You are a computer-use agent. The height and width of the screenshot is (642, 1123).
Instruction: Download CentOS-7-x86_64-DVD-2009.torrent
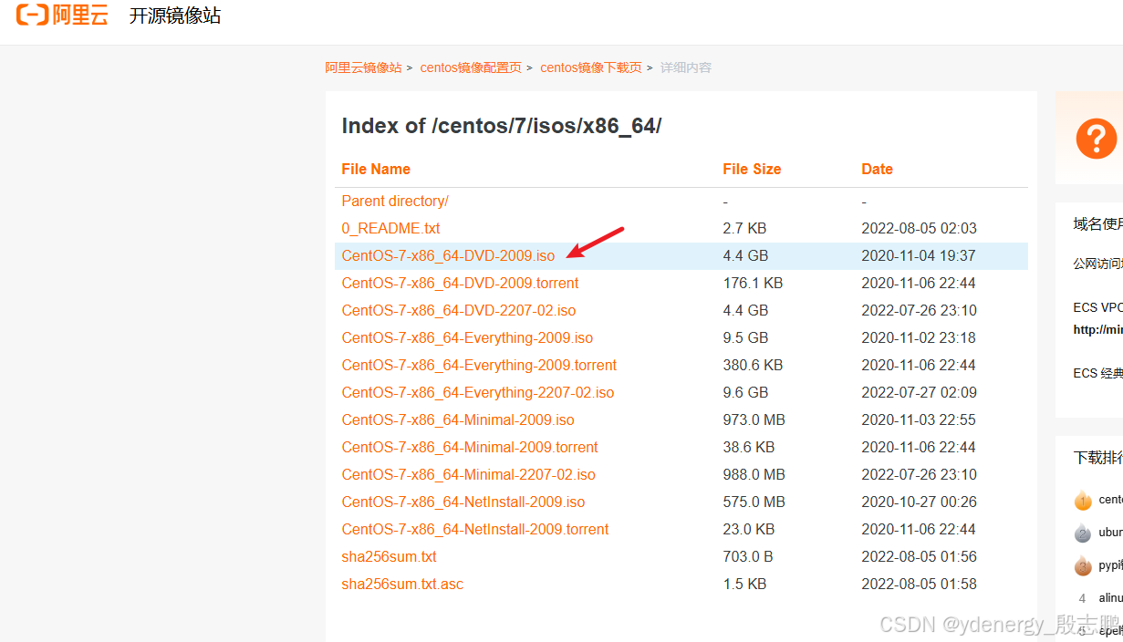click(x=460, y=283)
